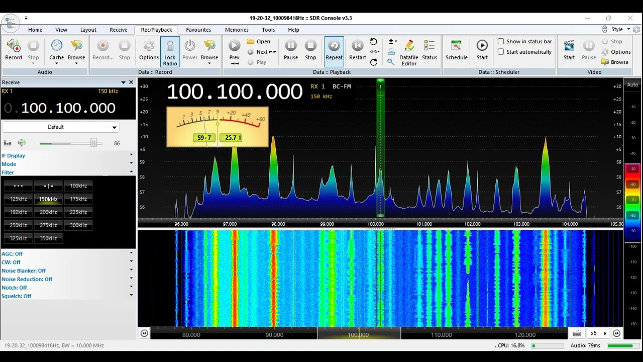Expand the AGC: Off section
The image size is (643, 362).
pyautogui.click(x=68, y=254)
